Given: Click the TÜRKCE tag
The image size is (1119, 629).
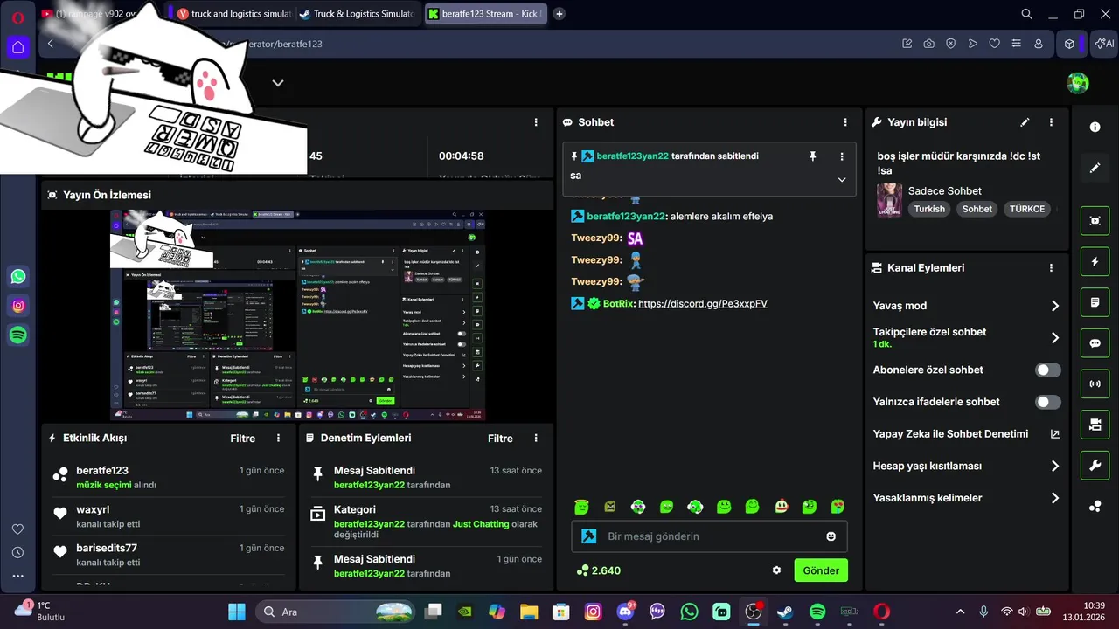Looking at the screenshot, I should point(1027,209).
